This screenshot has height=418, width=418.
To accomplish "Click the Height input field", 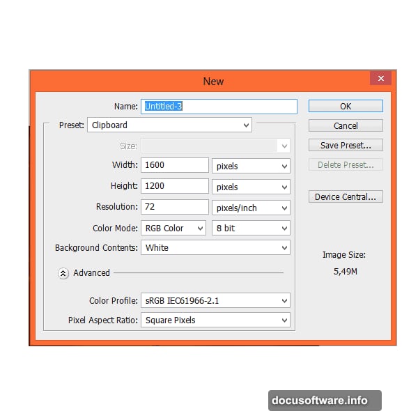I will (175, 186).
